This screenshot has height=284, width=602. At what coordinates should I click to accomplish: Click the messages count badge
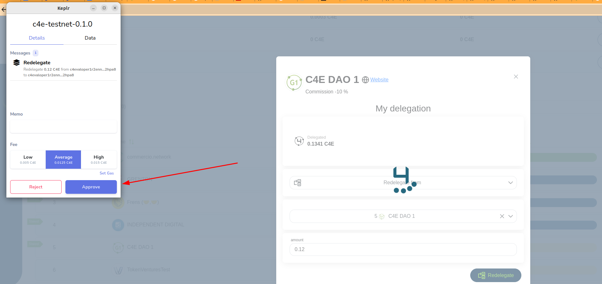coord(36,53)
